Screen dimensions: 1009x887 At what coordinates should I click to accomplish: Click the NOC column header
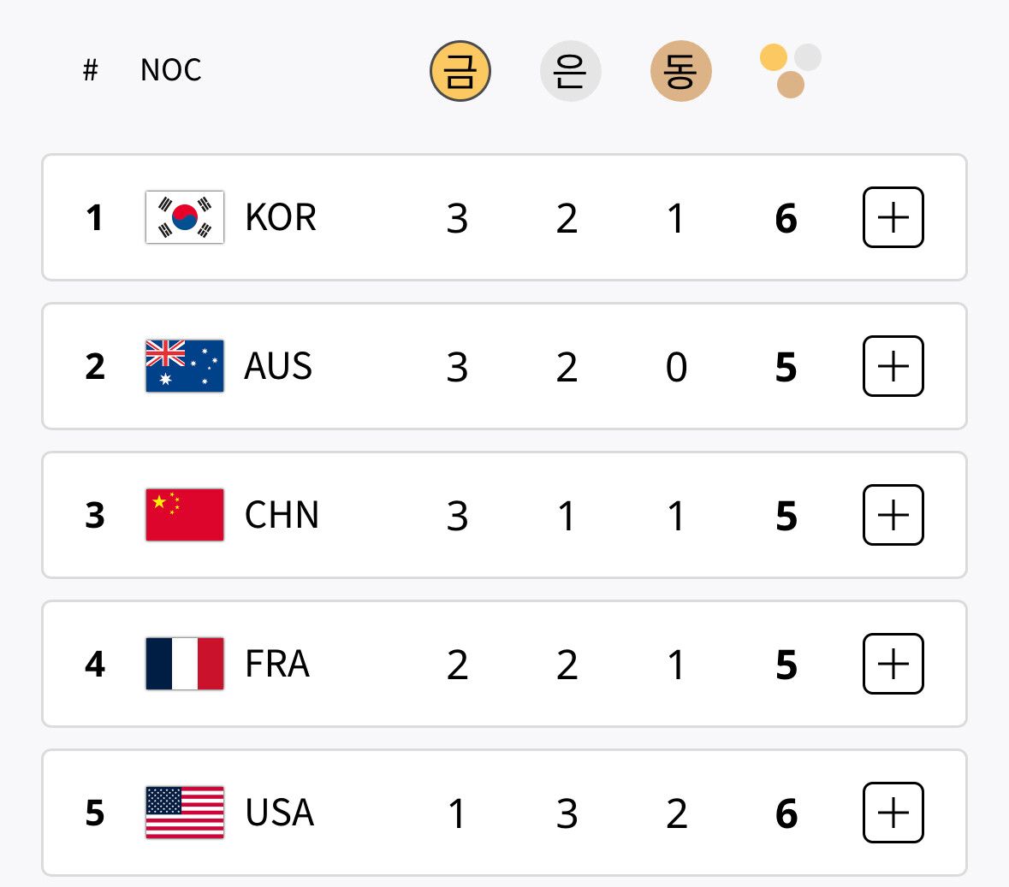[x=170, y=70]
